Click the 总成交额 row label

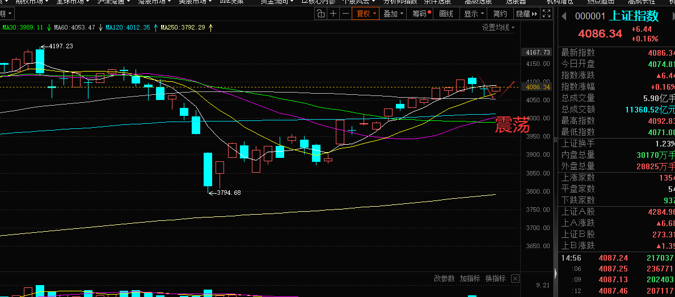click(x=578, y=110)
